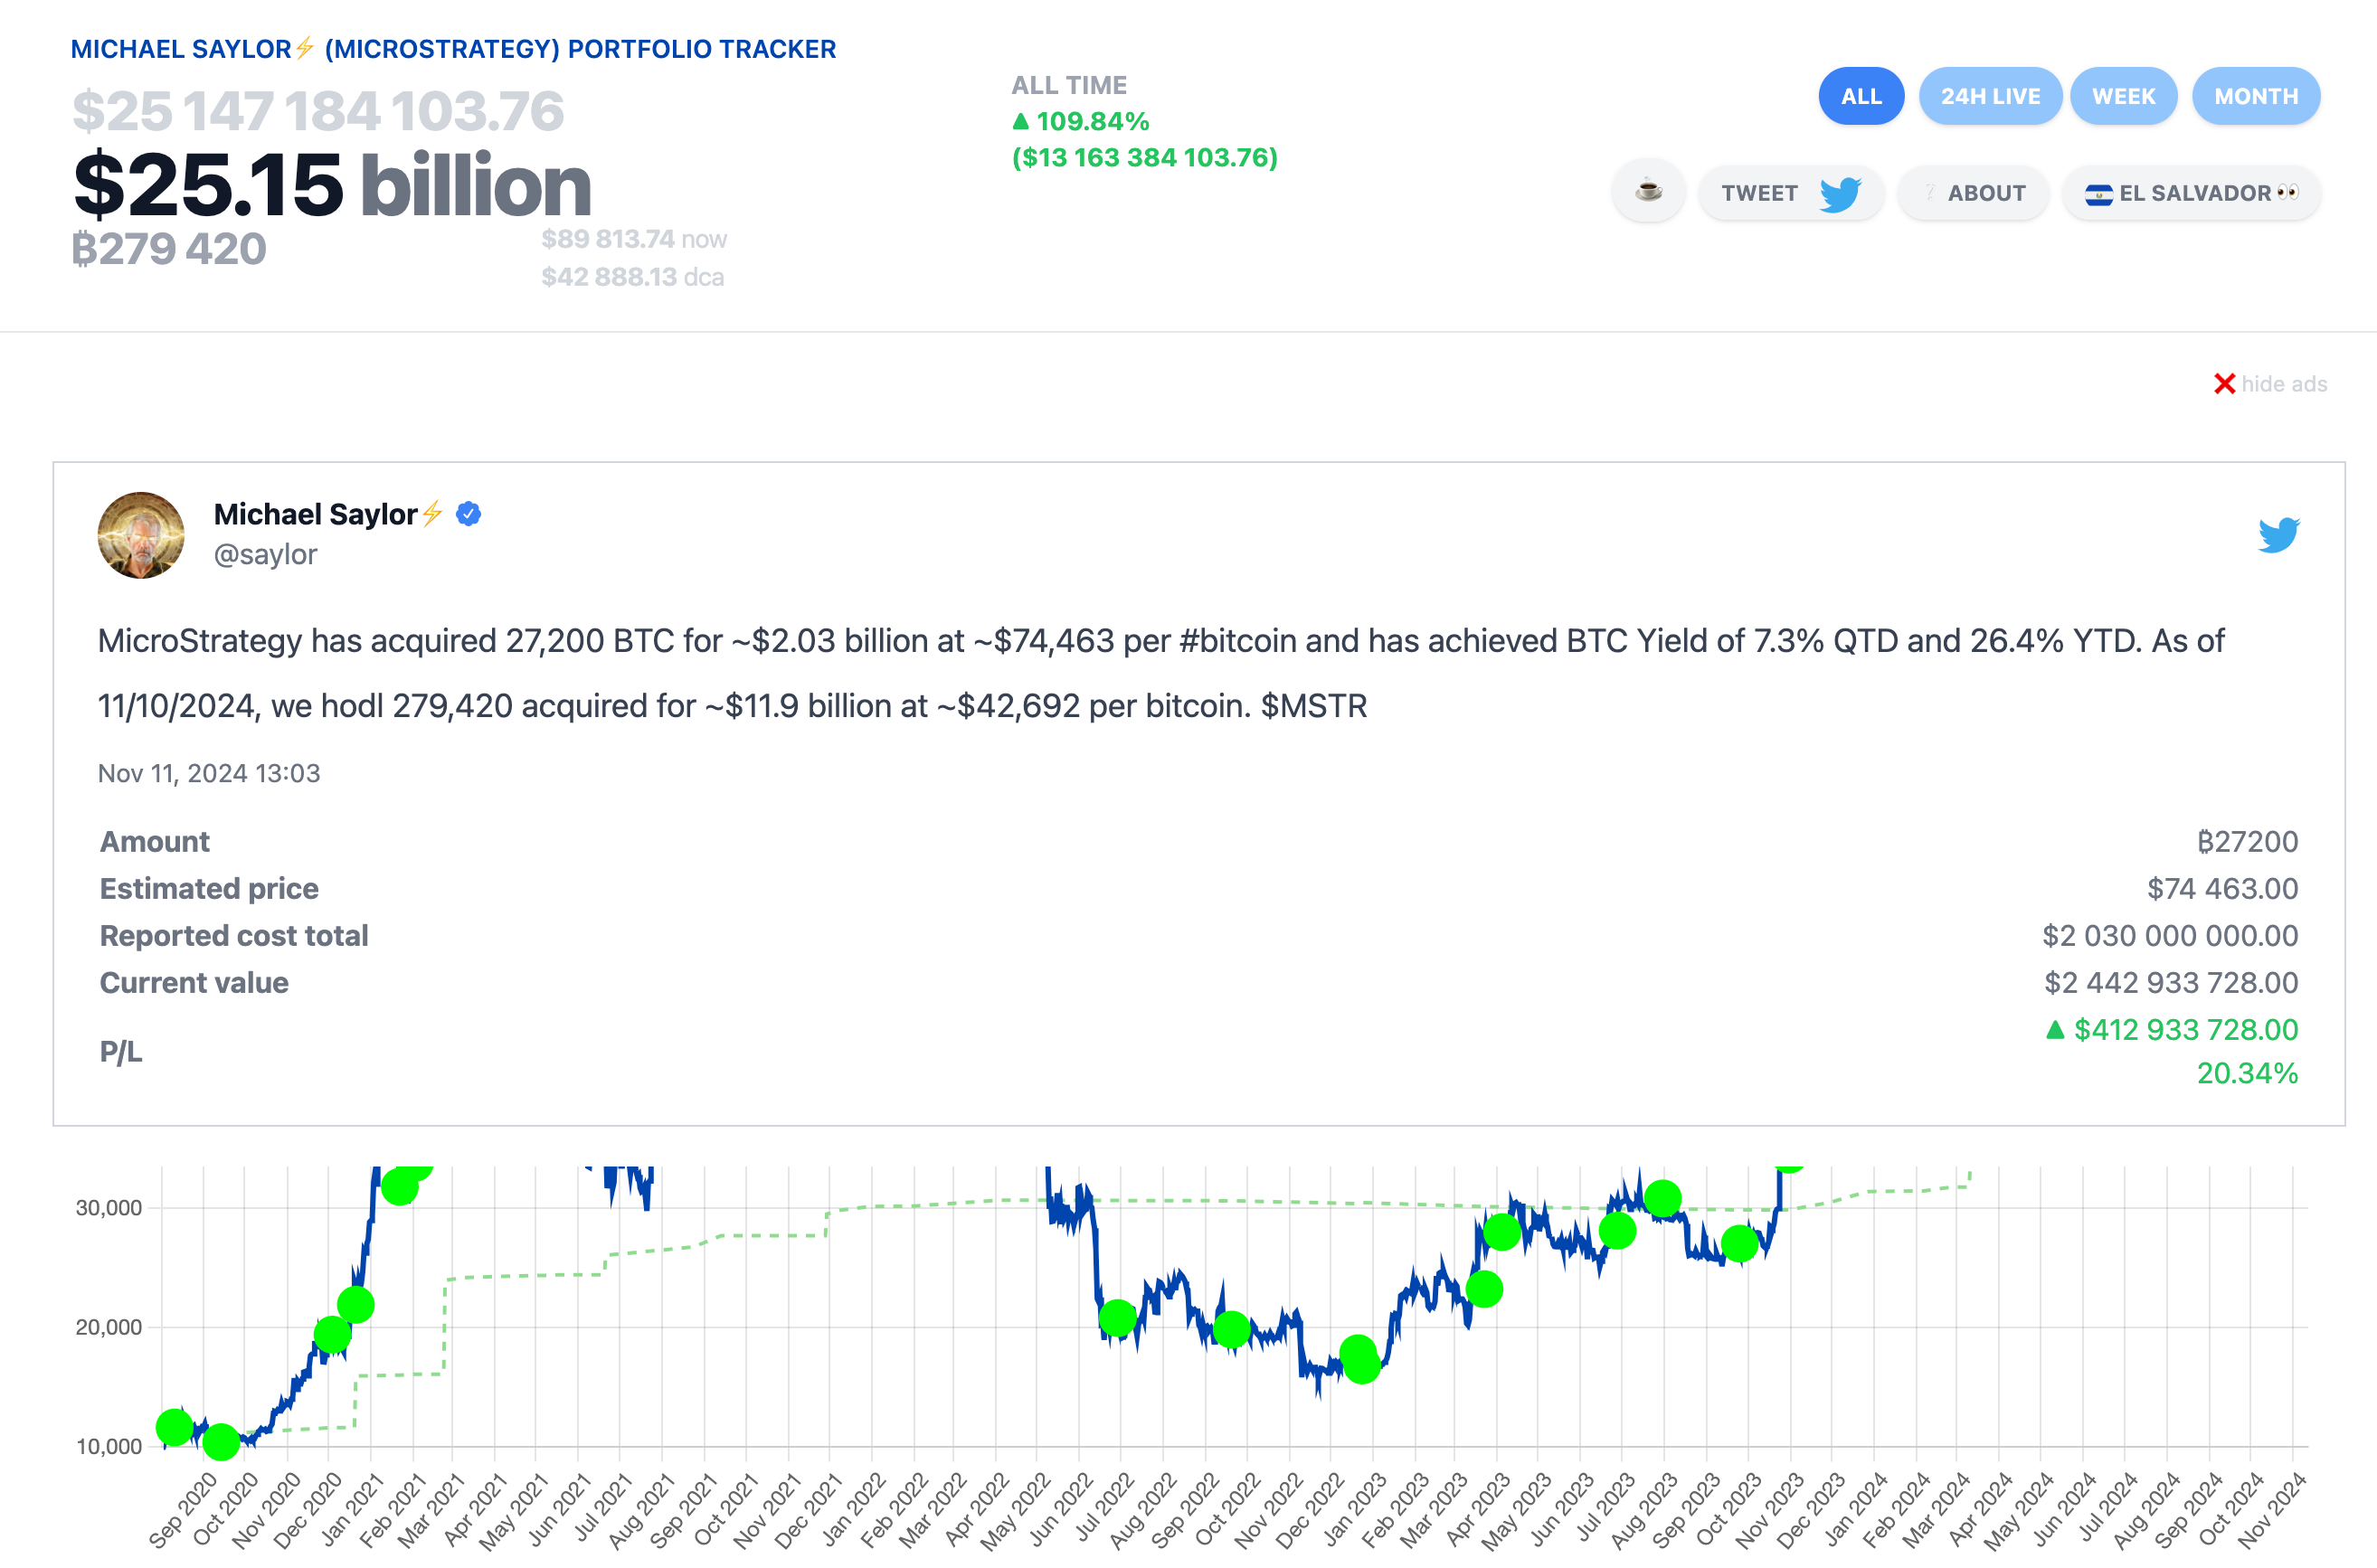Click the Nov 2024 x-axis label

(2271, 1510)
